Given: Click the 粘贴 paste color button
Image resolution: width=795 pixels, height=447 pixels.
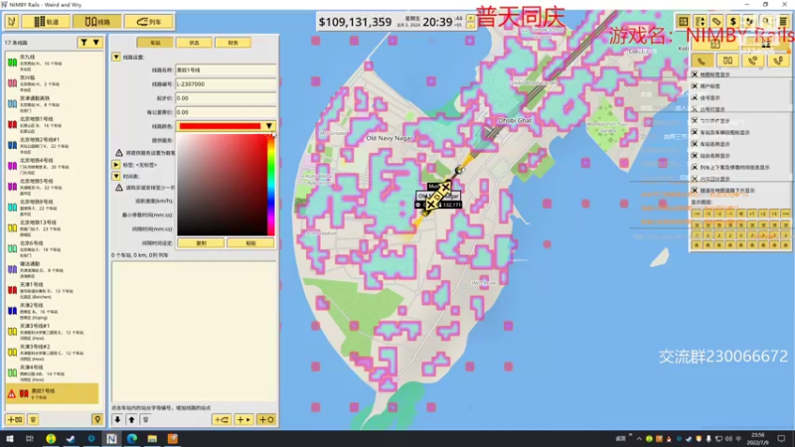Looking at the screenshot, I should (250, 242).
